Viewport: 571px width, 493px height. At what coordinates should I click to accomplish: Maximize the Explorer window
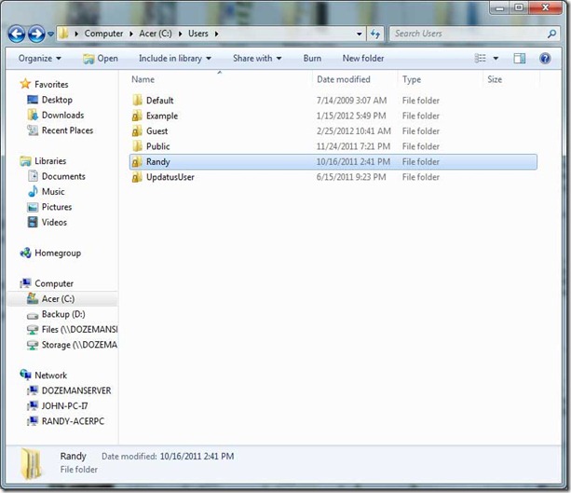[519, 7]
